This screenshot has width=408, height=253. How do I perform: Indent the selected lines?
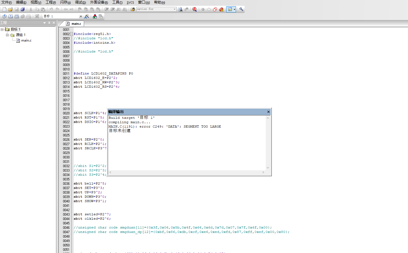pos(106,9)
